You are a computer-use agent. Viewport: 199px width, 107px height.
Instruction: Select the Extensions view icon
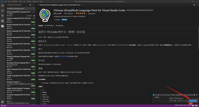(x=2, y=26)
